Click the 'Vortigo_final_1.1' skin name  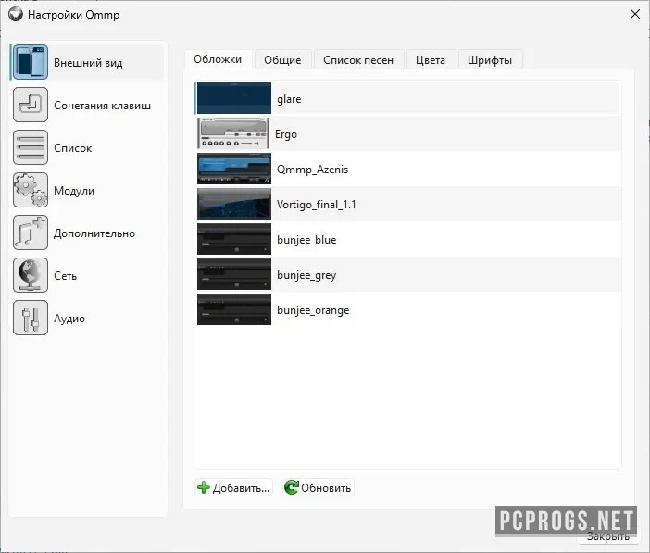pos(317,205)
